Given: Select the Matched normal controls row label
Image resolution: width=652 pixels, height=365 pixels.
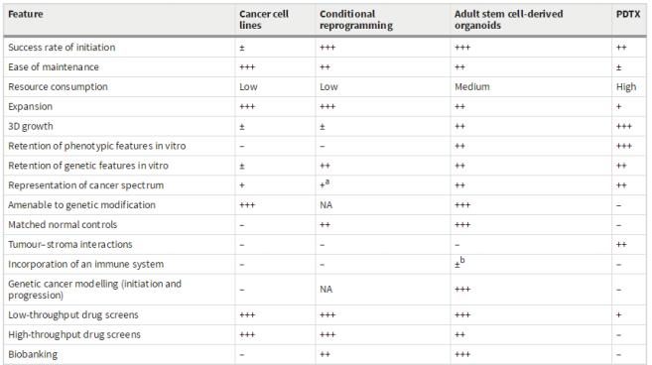Looking at the screenshot, I should (x=63, y=225).
